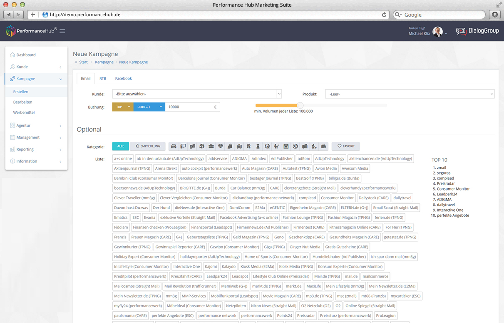
Task: Go forward with the browser forward arrow
Action: coord(19,15)
